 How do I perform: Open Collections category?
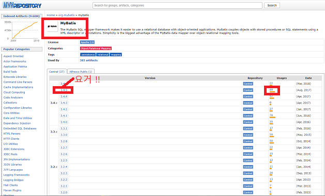pos(10,103)
